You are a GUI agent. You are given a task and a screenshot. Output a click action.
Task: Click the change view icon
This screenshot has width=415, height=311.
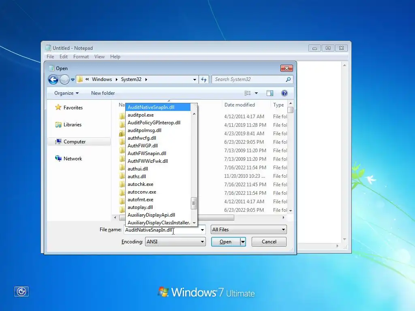point(248,93)
